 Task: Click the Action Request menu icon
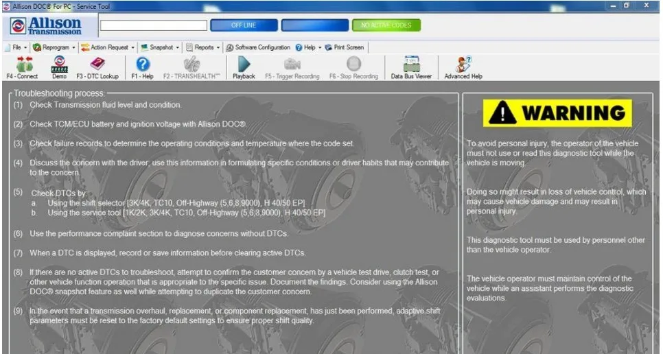(x=85, y=47)
